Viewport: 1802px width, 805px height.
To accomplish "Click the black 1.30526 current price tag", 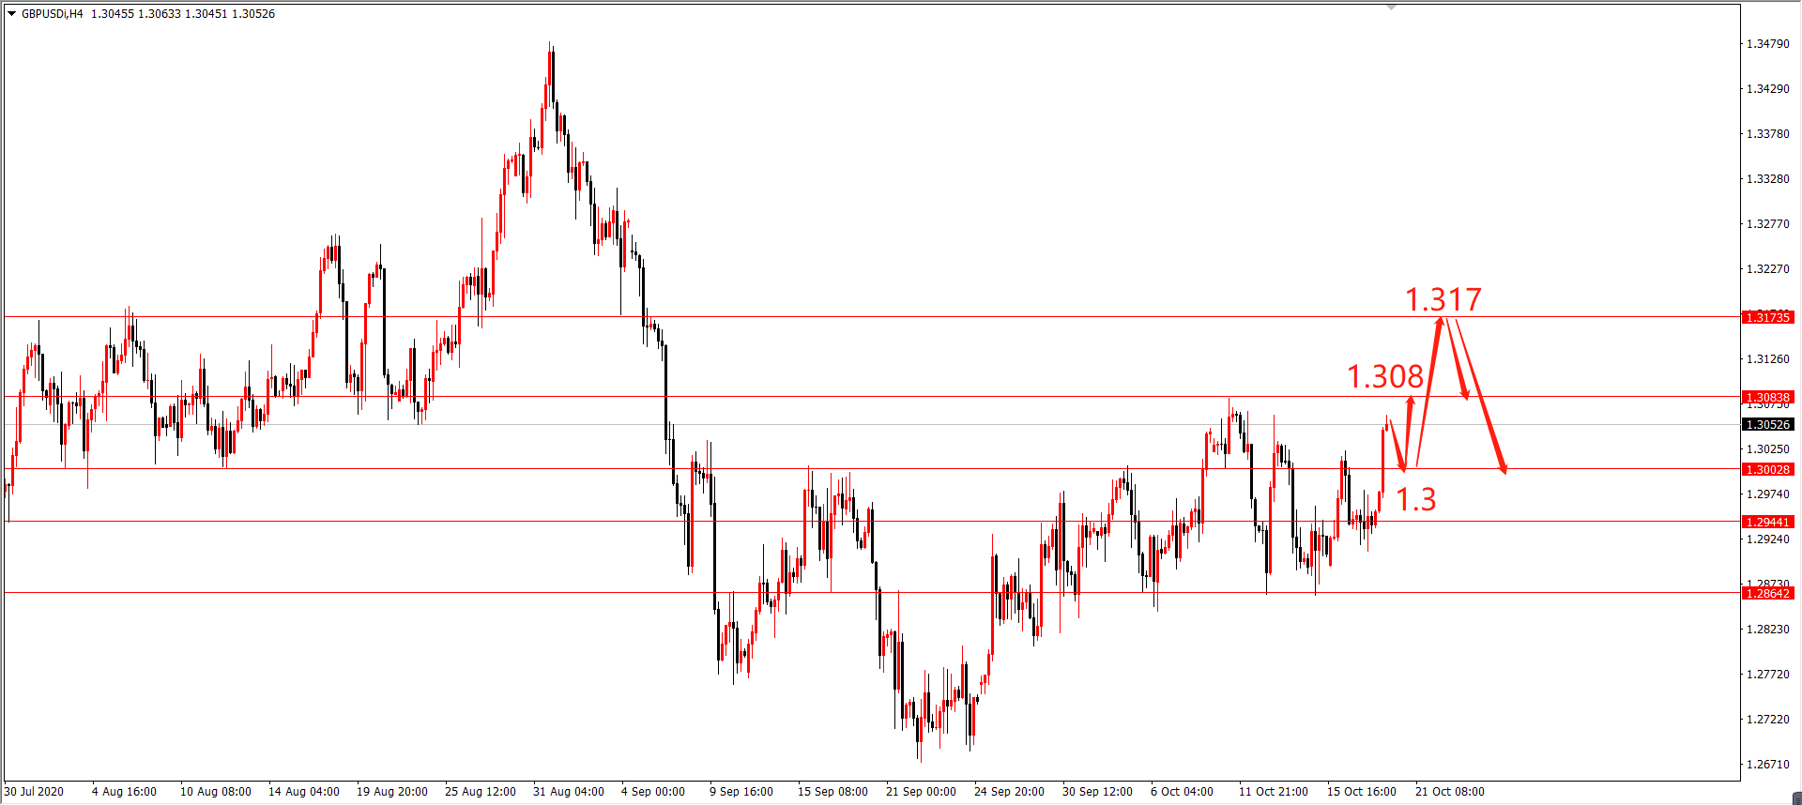I will pyautogui.click(x=1767, y=424).
